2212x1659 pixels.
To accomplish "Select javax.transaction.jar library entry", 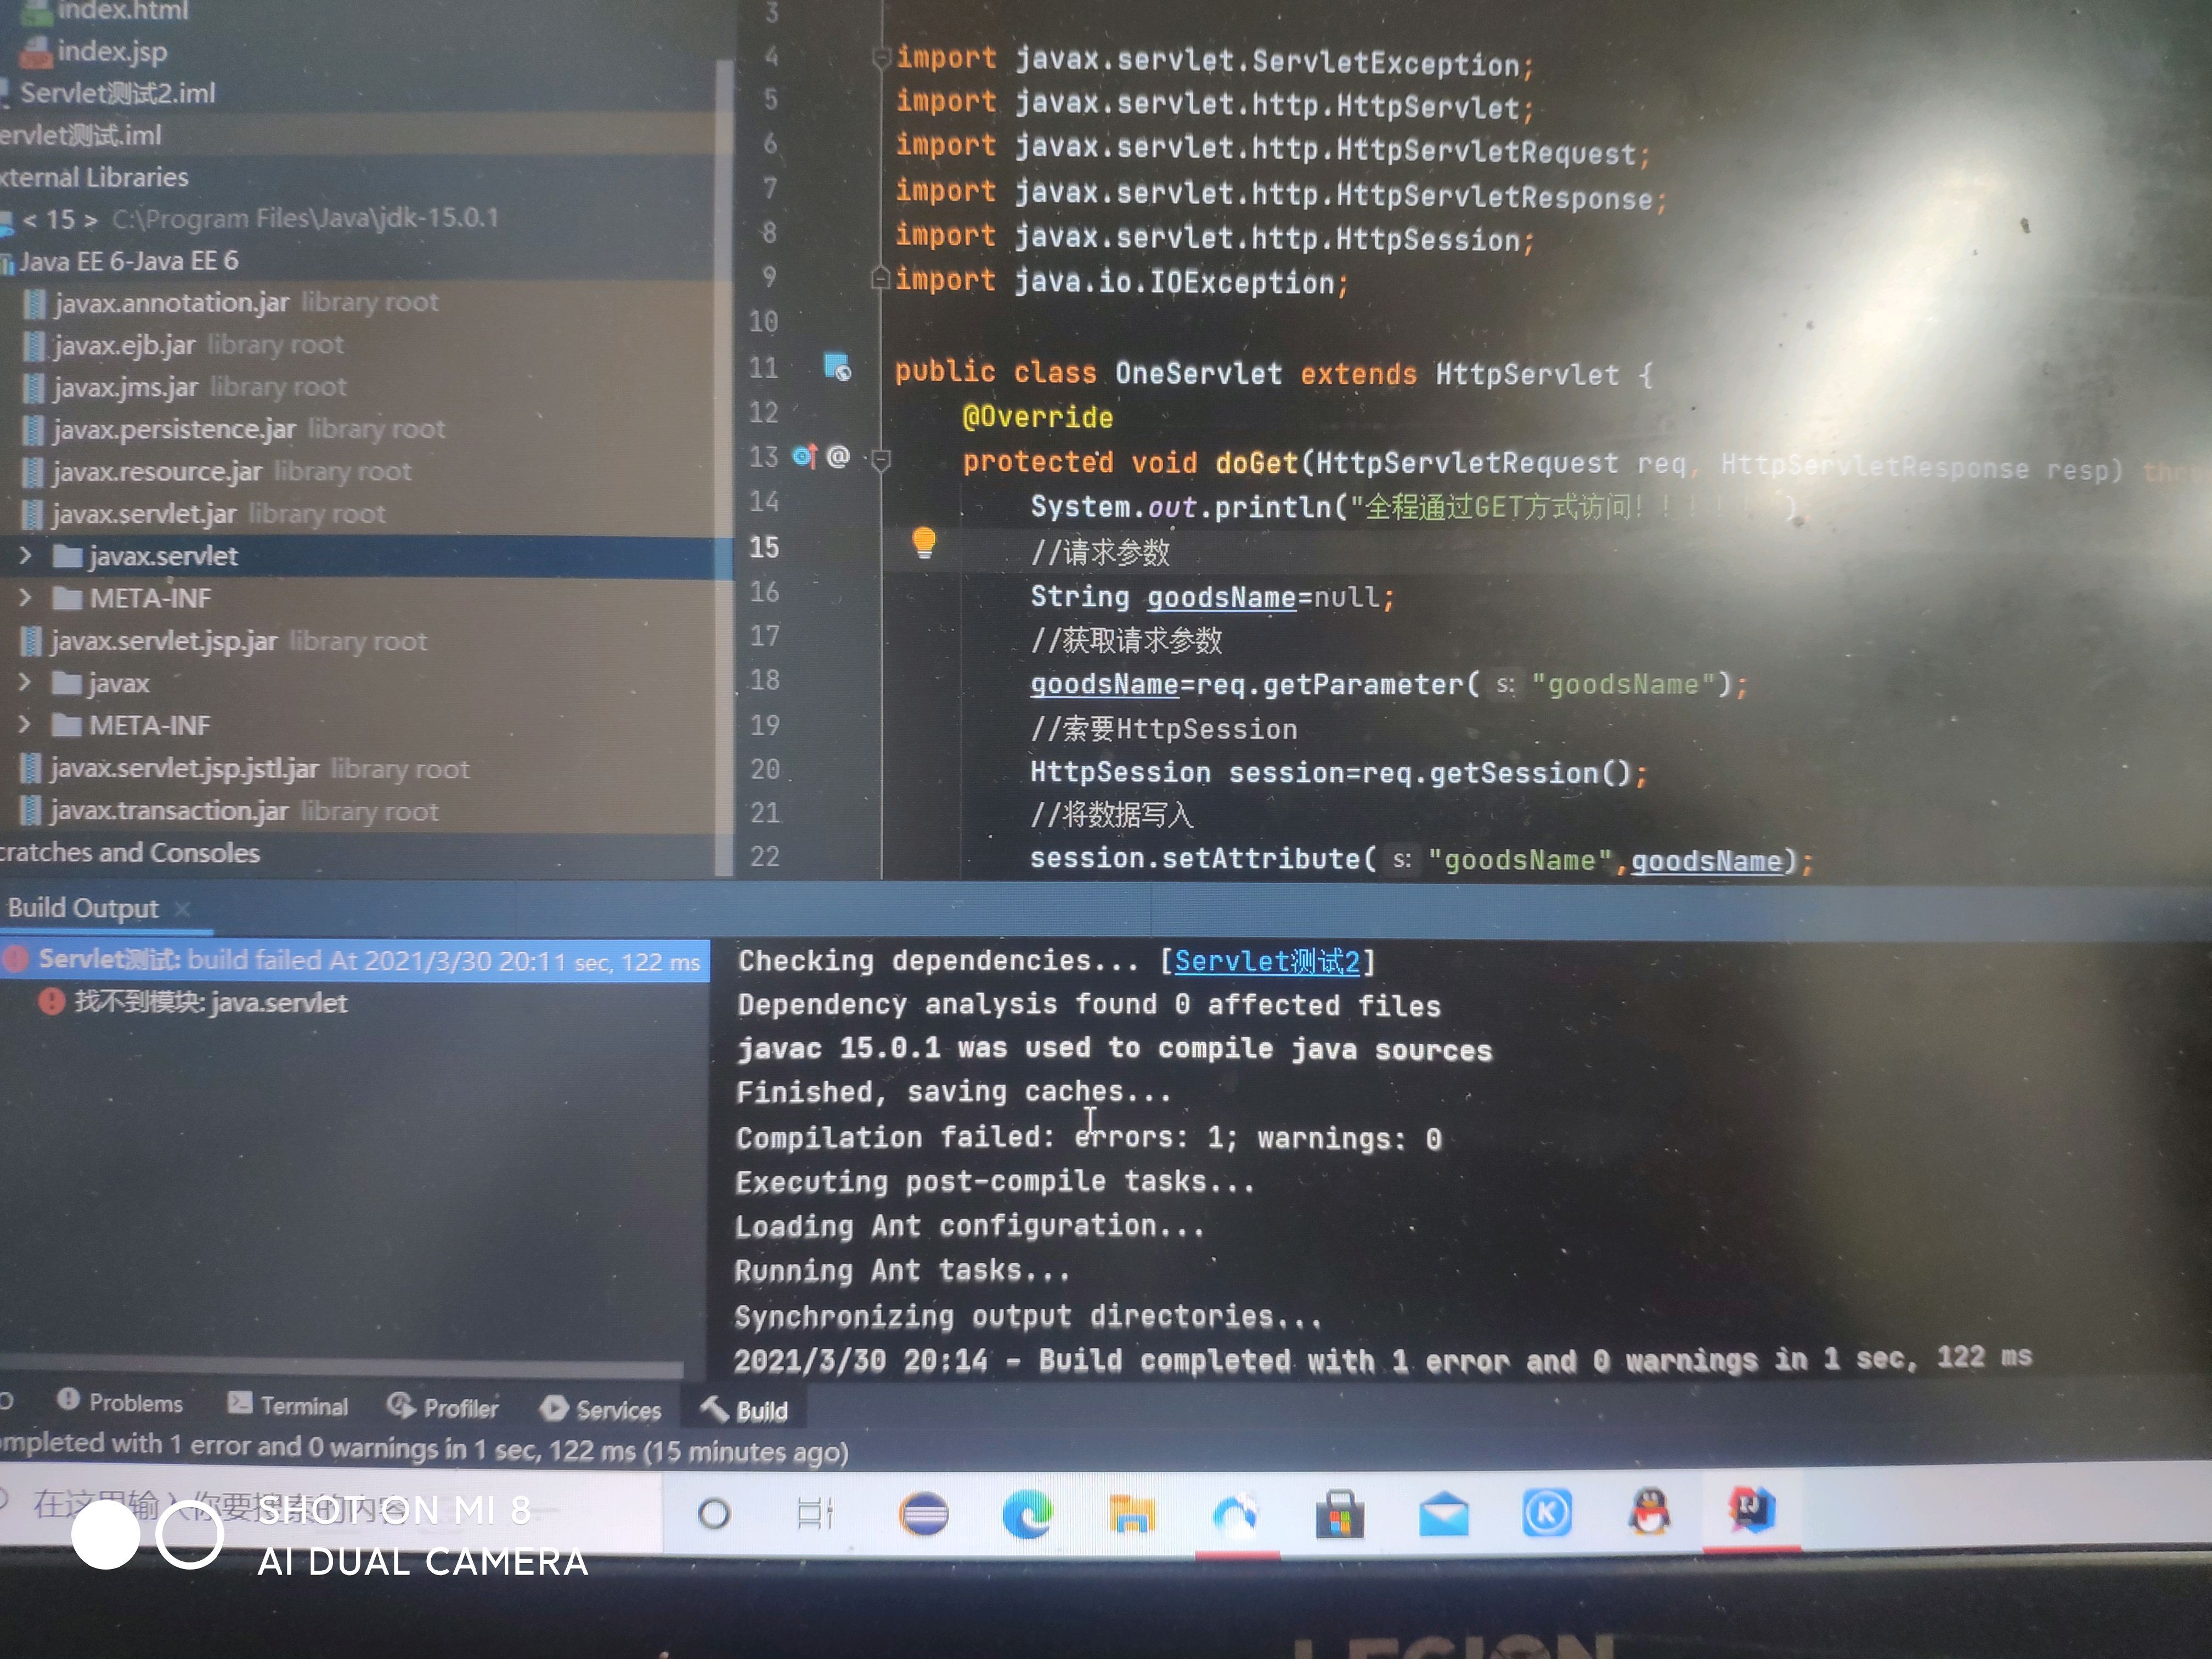I will click(x=229, y=811).
